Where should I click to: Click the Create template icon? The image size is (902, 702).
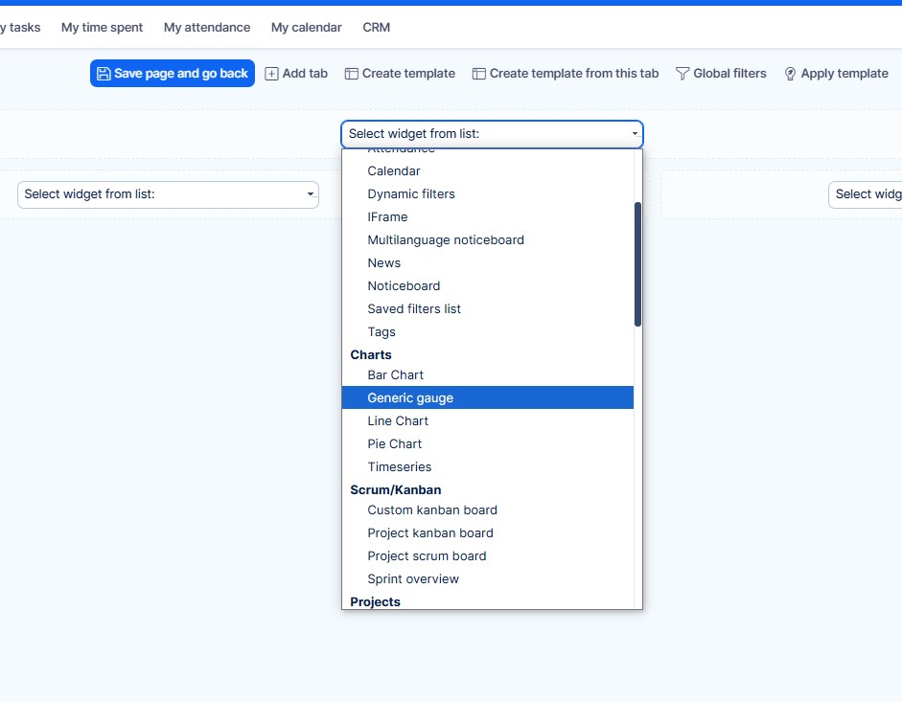tap(352, 74)
